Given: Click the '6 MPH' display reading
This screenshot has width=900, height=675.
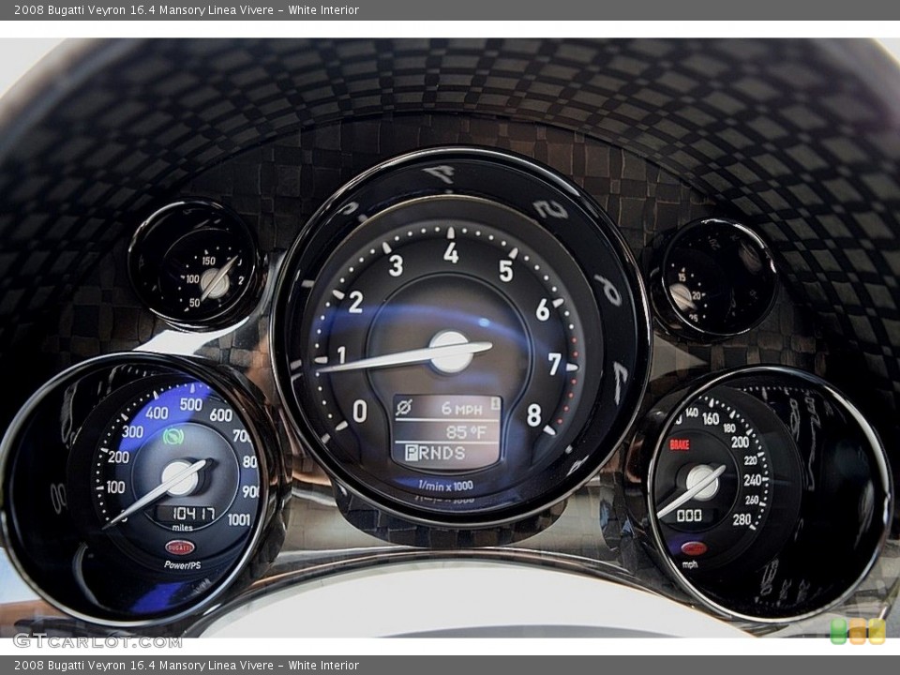Looking at the screenshot, I should point(461,409).
